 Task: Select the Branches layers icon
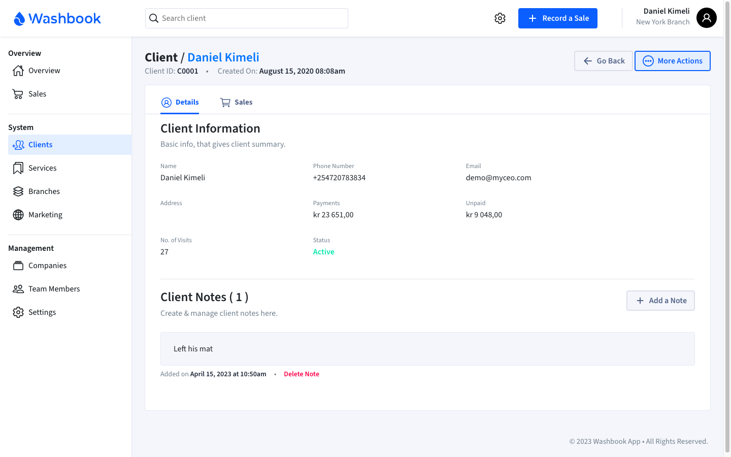coord(17,191)
